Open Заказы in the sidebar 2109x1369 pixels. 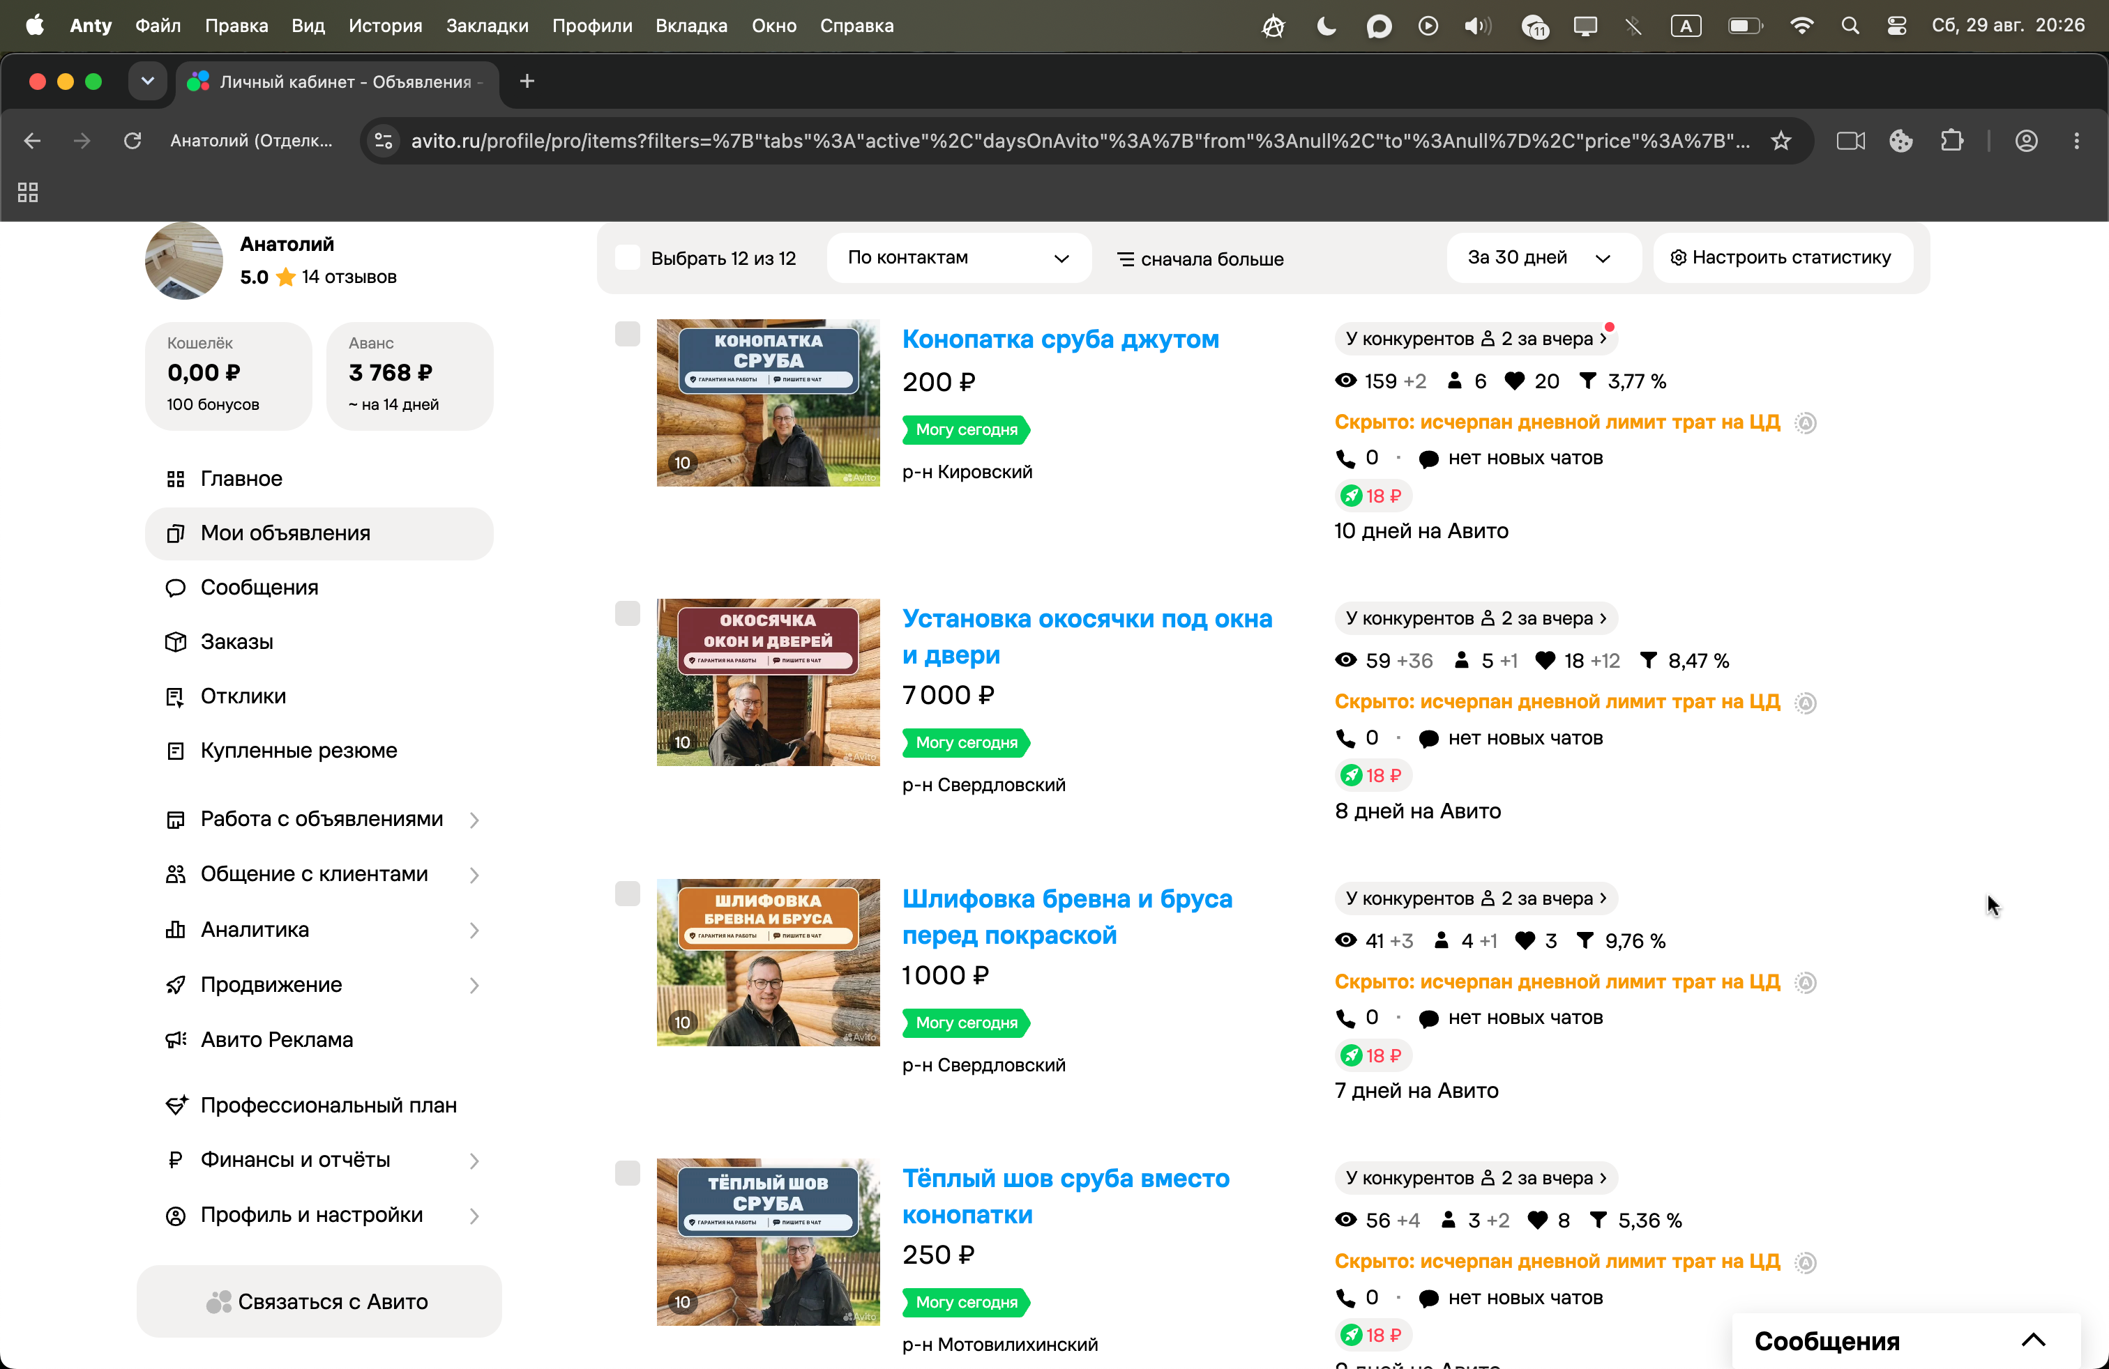pyautogui.click(x=319, y=642)
